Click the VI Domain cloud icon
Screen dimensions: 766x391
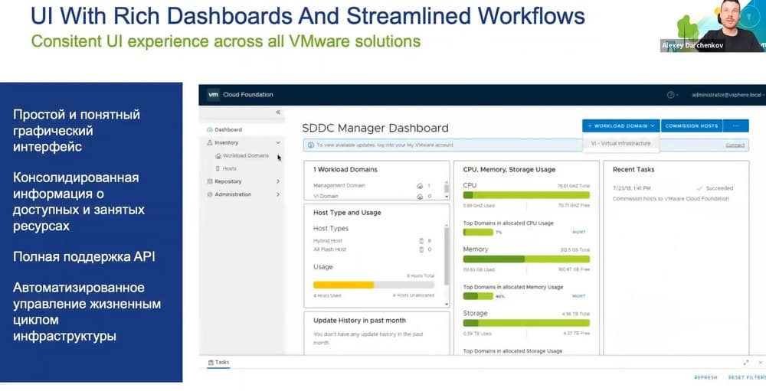pos(419,196)
